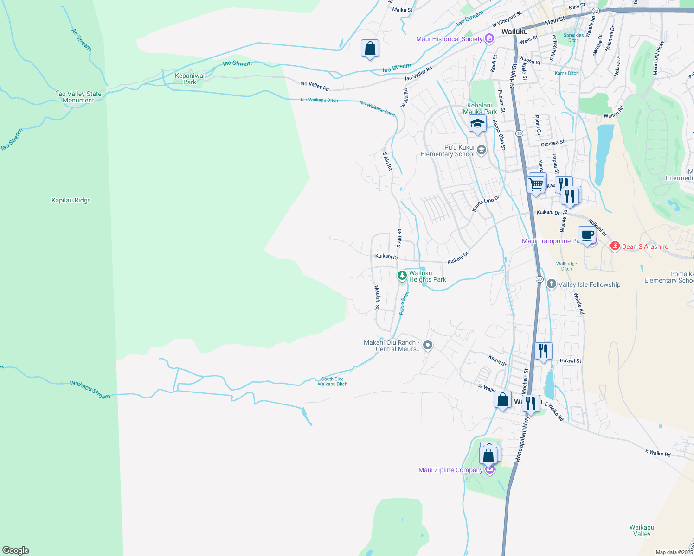Click the Route 32 shield near Main St
Image resolution: width=694 pixels, height=556 pixels.
[596, 10]
